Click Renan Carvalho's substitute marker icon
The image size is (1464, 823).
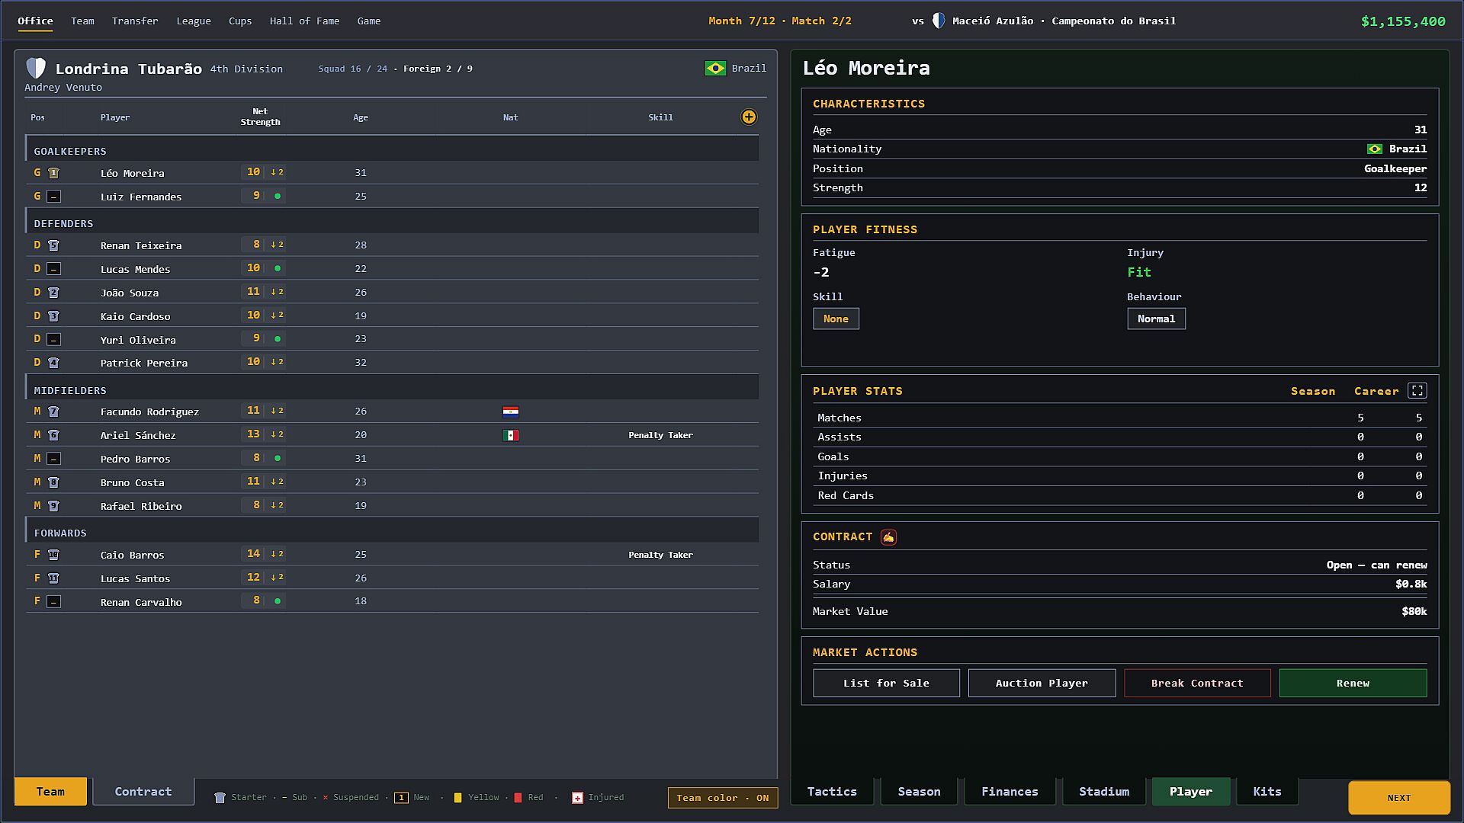[53, 602]
